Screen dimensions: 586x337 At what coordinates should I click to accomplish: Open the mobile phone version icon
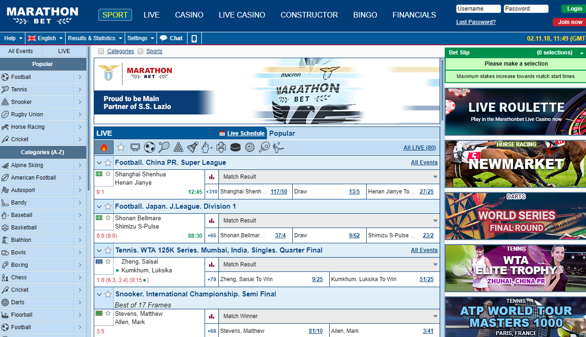pyautogui.click(x=194, y=38)
